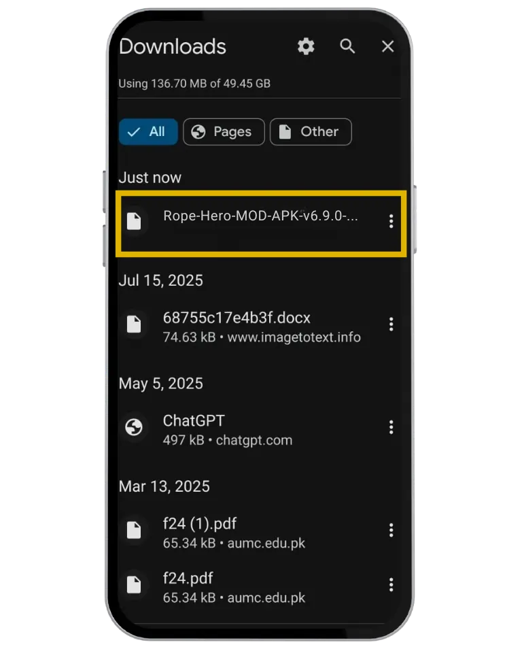Screen dimensions: 522x653
Task: Open more options for 68755c17e4b3f.docx
Action: point(391,324)
